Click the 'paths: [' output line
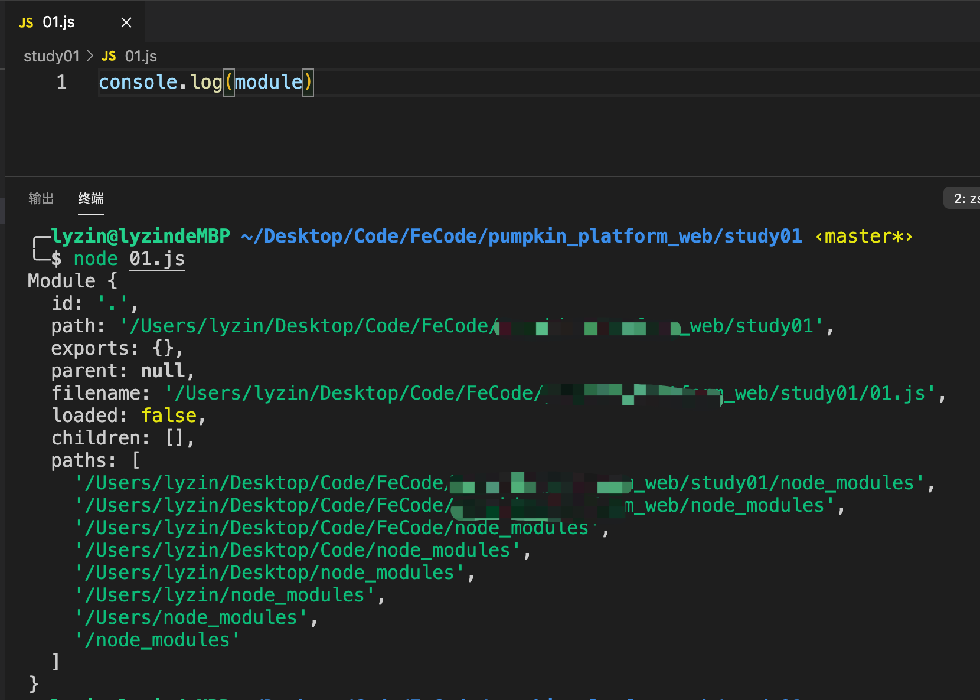 (96, 460)
